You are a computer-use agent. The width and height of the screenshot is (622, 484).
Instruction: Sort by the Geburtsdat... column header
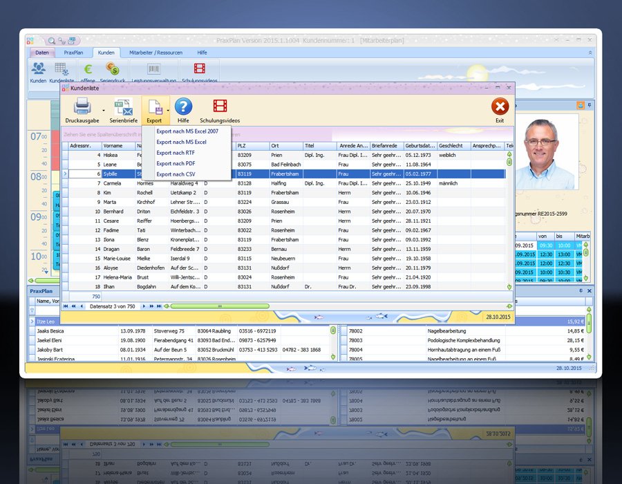[420, 146]
